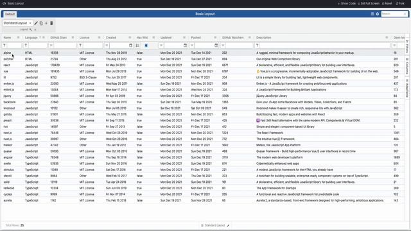The width and height of the screenshot is (411, 231).
Task: Select the Default dashboard tab
Action: click(10, 14)
